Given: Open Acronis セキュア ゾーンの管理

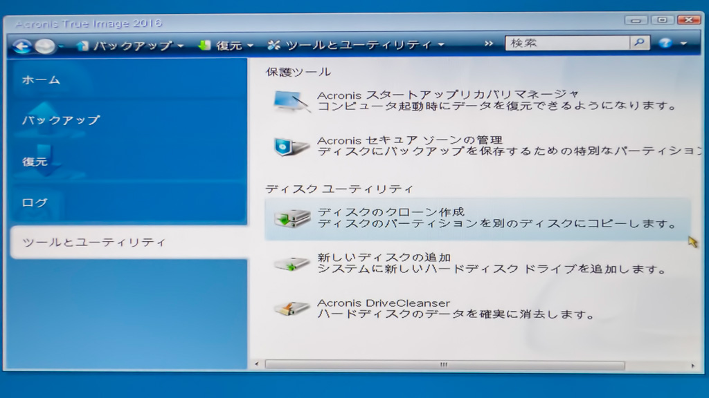Looking at the screenshot, I should tap(410, 140).
